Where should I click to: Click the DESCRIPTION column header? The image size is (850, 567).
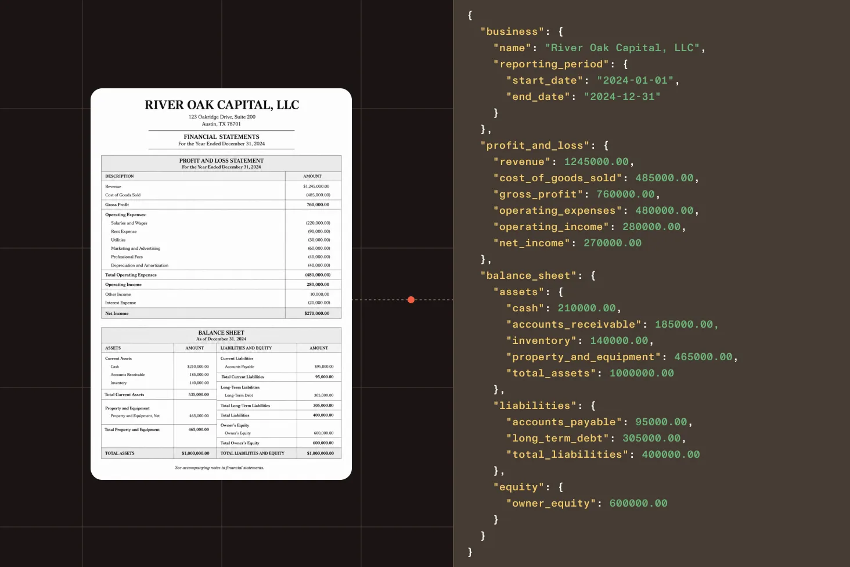120,176
